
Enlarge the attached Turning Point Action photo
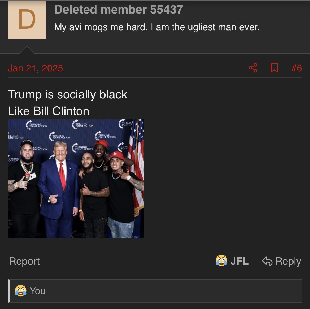[x=76, y=179]
